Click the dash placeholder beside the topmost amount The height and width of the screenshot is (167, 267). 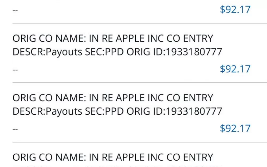(x=15, y=11)
